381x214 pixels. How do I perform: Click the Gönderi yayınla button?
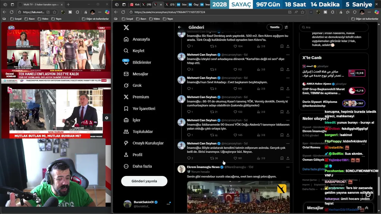144,181
